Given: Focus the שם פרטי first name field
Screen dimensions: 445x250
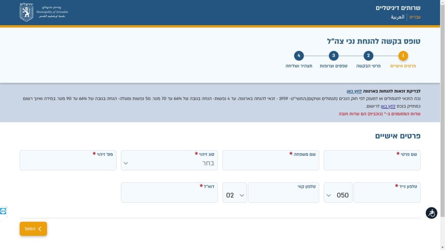Looking at the screenshot, I should coord(372,163).
